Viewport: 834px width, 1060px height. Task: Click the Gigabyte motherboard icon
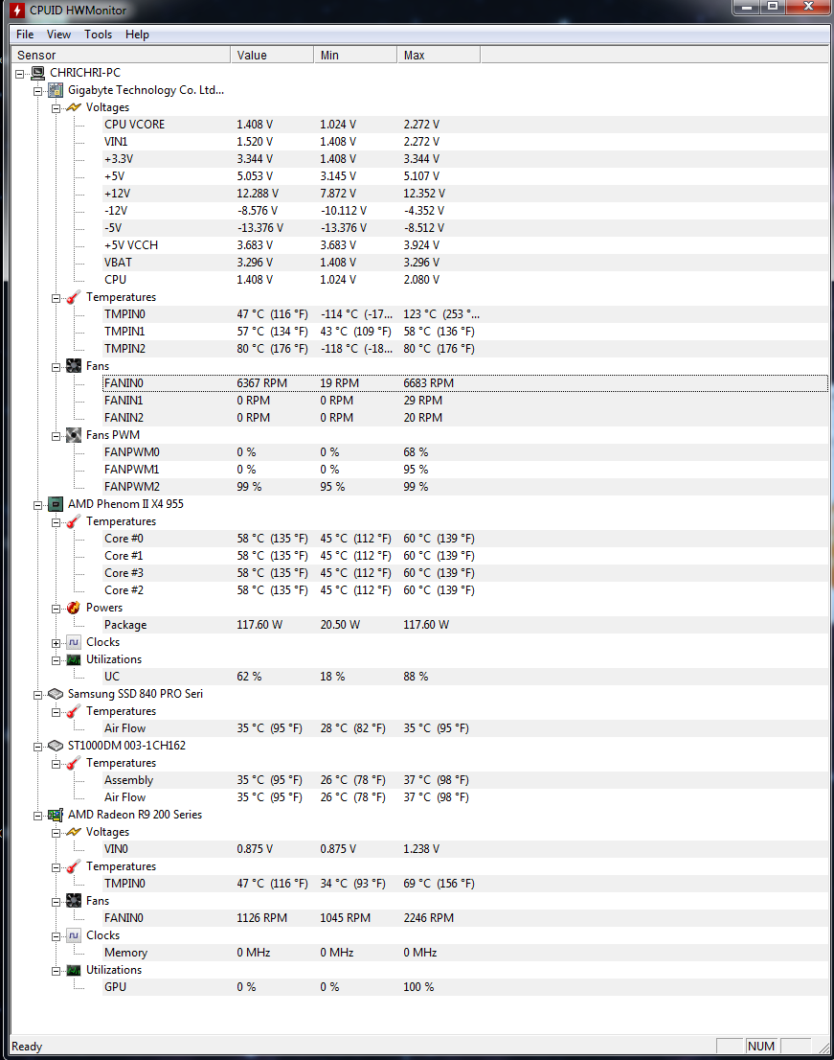click(x=56, y=90)
